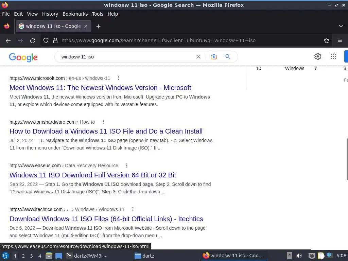Open volume control speaker icon
This screenshot has height=261, width=348.
tap(299, 256)
